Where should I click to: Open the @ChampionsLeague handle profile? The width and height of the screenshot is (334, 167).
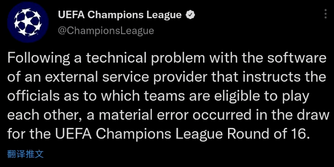pyautogui.click(x=106, y=31)
